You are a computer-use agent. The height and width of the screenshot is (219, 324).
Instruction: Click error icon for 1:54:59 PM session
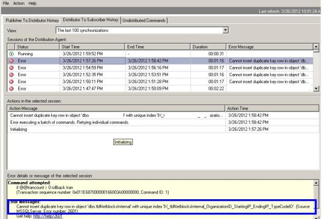click(x=11, y=68)
